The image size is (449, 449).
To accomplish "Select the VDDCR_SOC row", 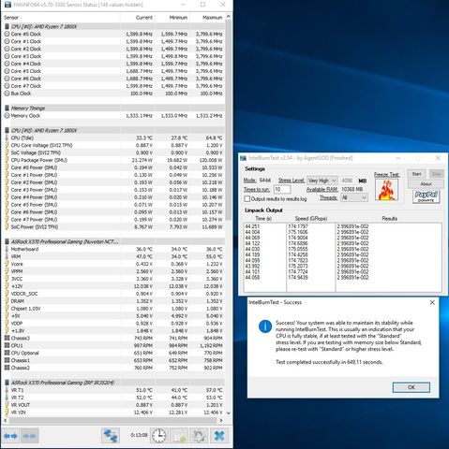I will [x=113, y=294].
